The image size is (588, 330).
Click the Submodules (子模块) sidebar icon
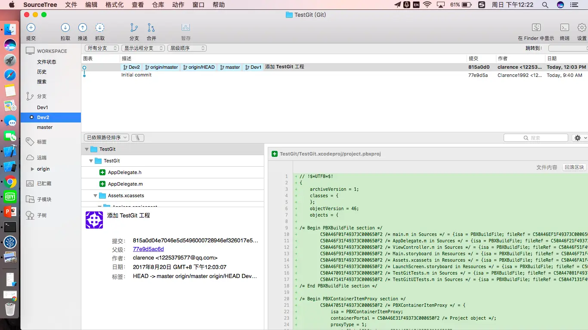click(x=30, y=199)
